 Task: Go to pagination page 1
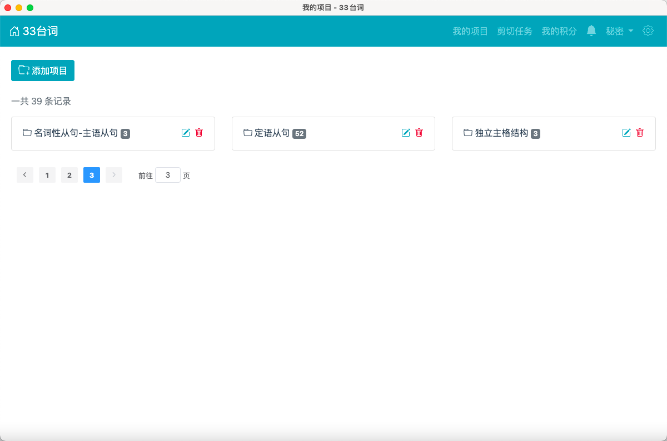pos(47,175)
